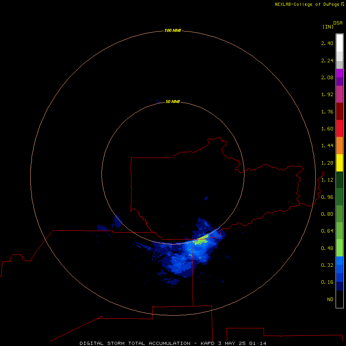Click the 1.92 legend value
The width and height of the screenshot is (346, 346).
click(x=327, y=95)
